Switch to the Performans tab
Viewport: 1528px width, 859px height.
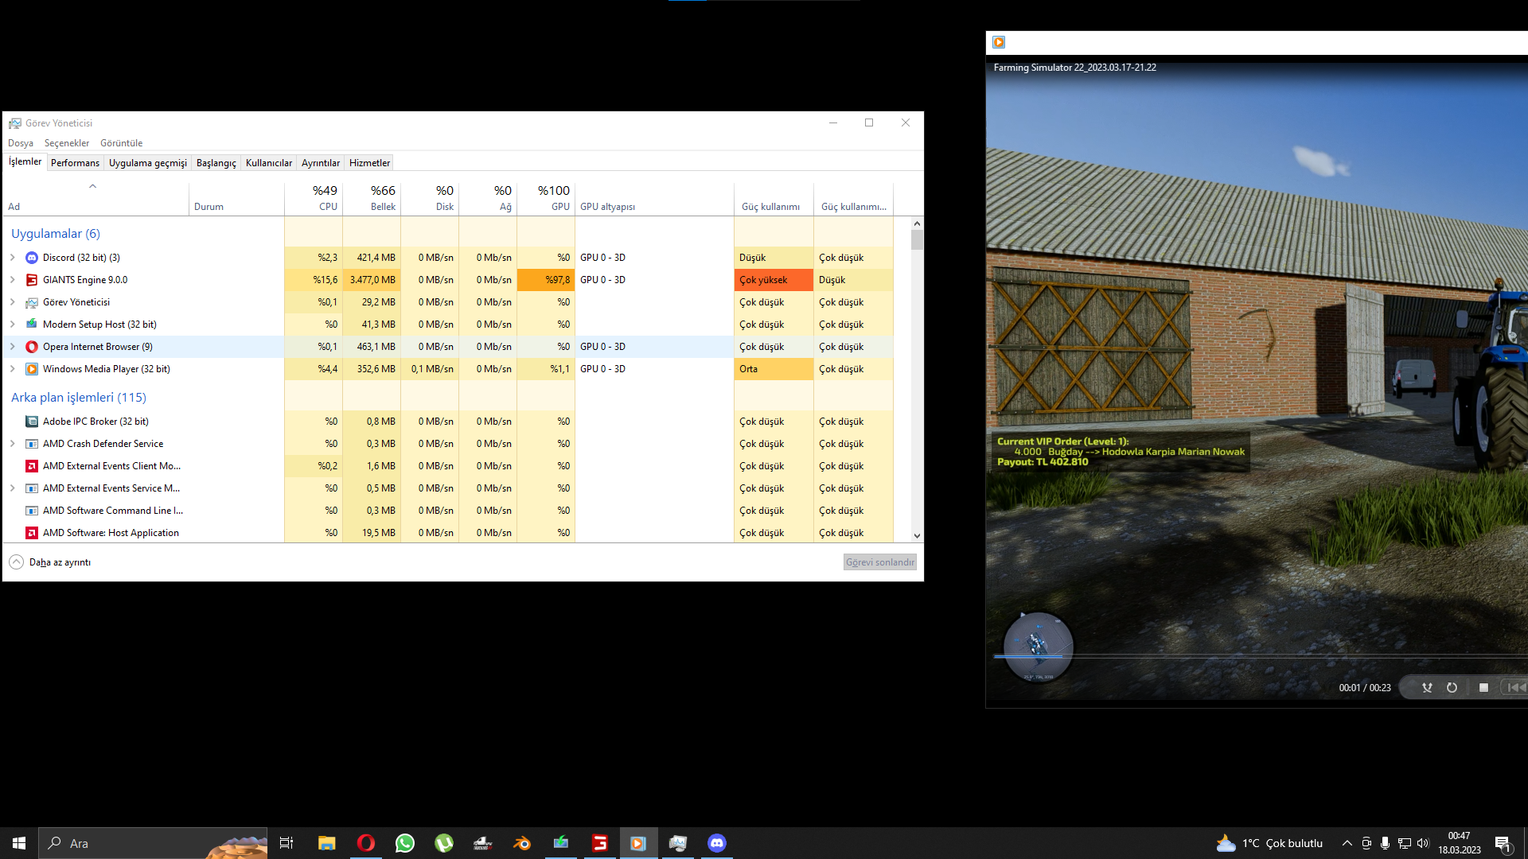pyautogui.click(x=75, y=163)
